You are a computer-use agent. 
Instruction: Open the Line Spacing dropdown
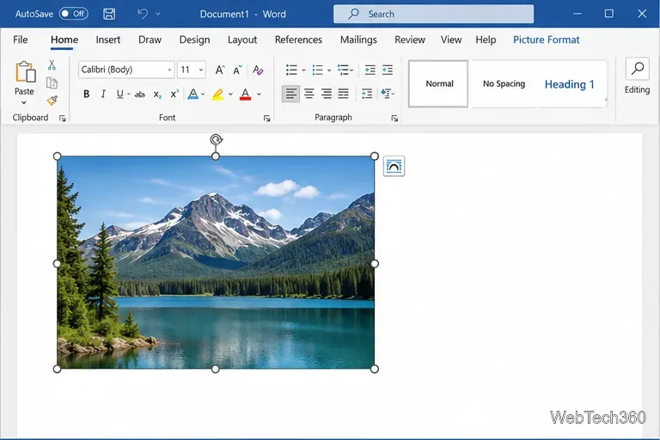[x=367, y=94]
